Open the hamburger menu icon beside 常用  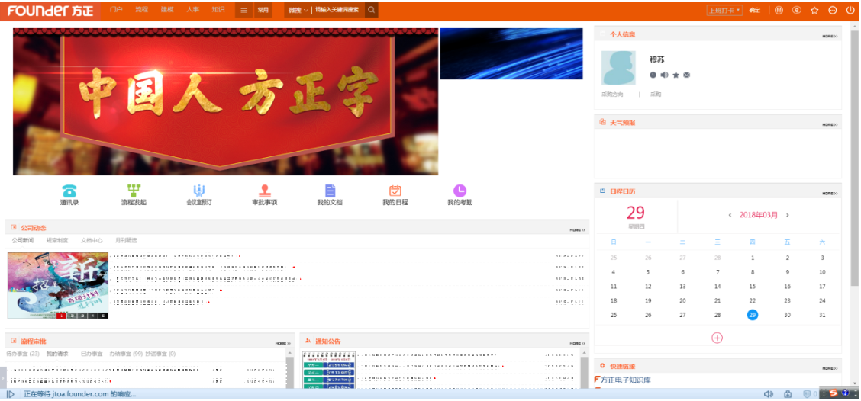243,10
